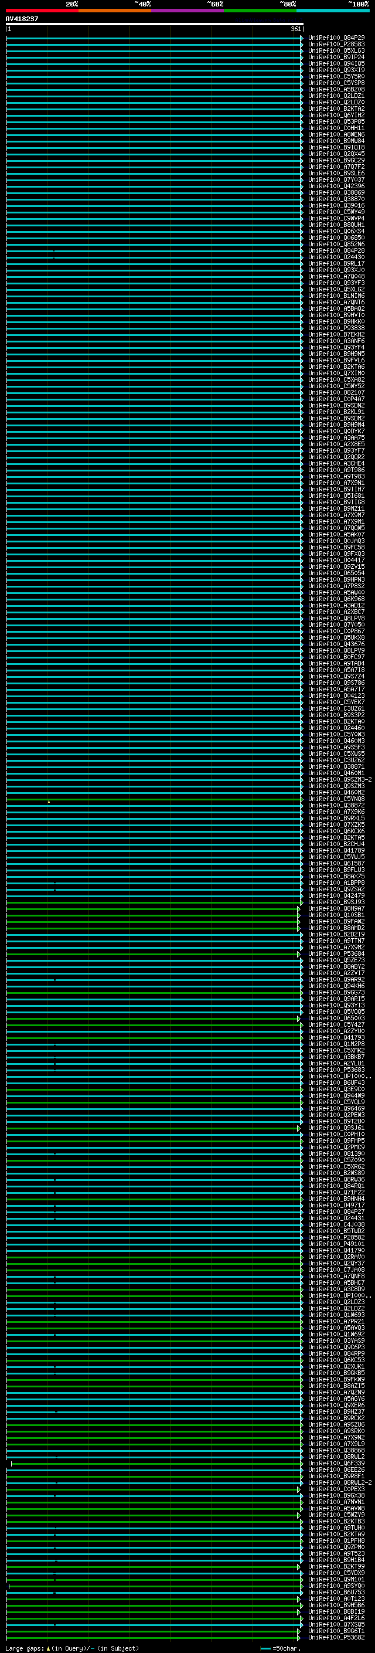Select the UniRef100_C0PEX3 label
This screenshot has width=375, height=1653.
point(336,1489)
